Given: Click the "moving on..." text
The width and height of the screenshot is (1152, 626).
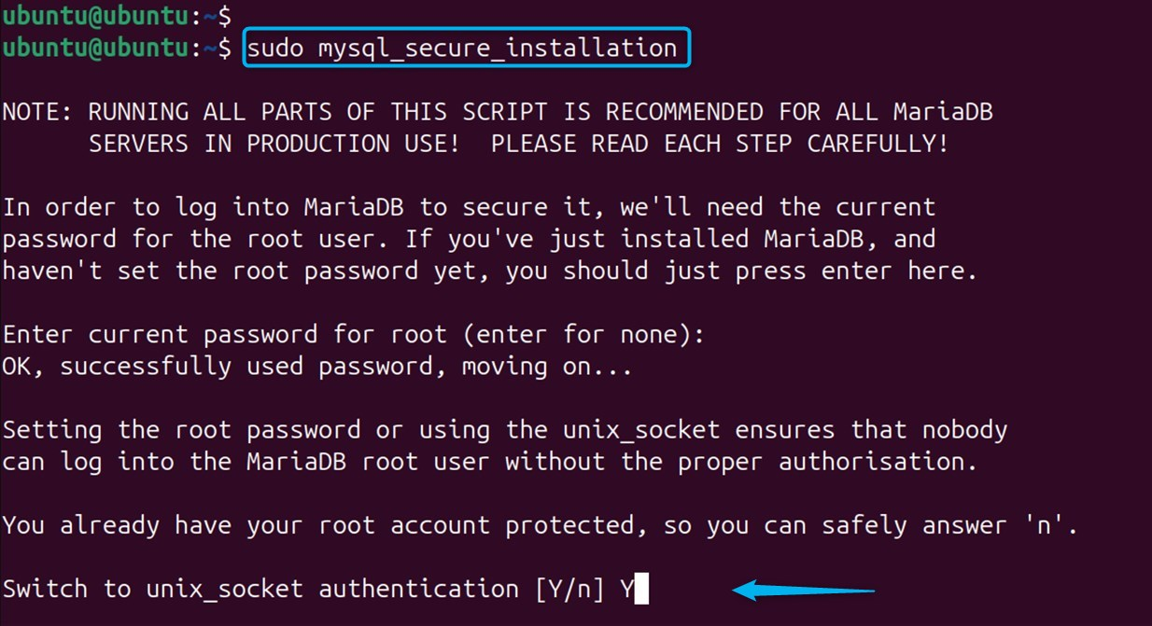Looking at the screenshot, I should coord(547,367).
